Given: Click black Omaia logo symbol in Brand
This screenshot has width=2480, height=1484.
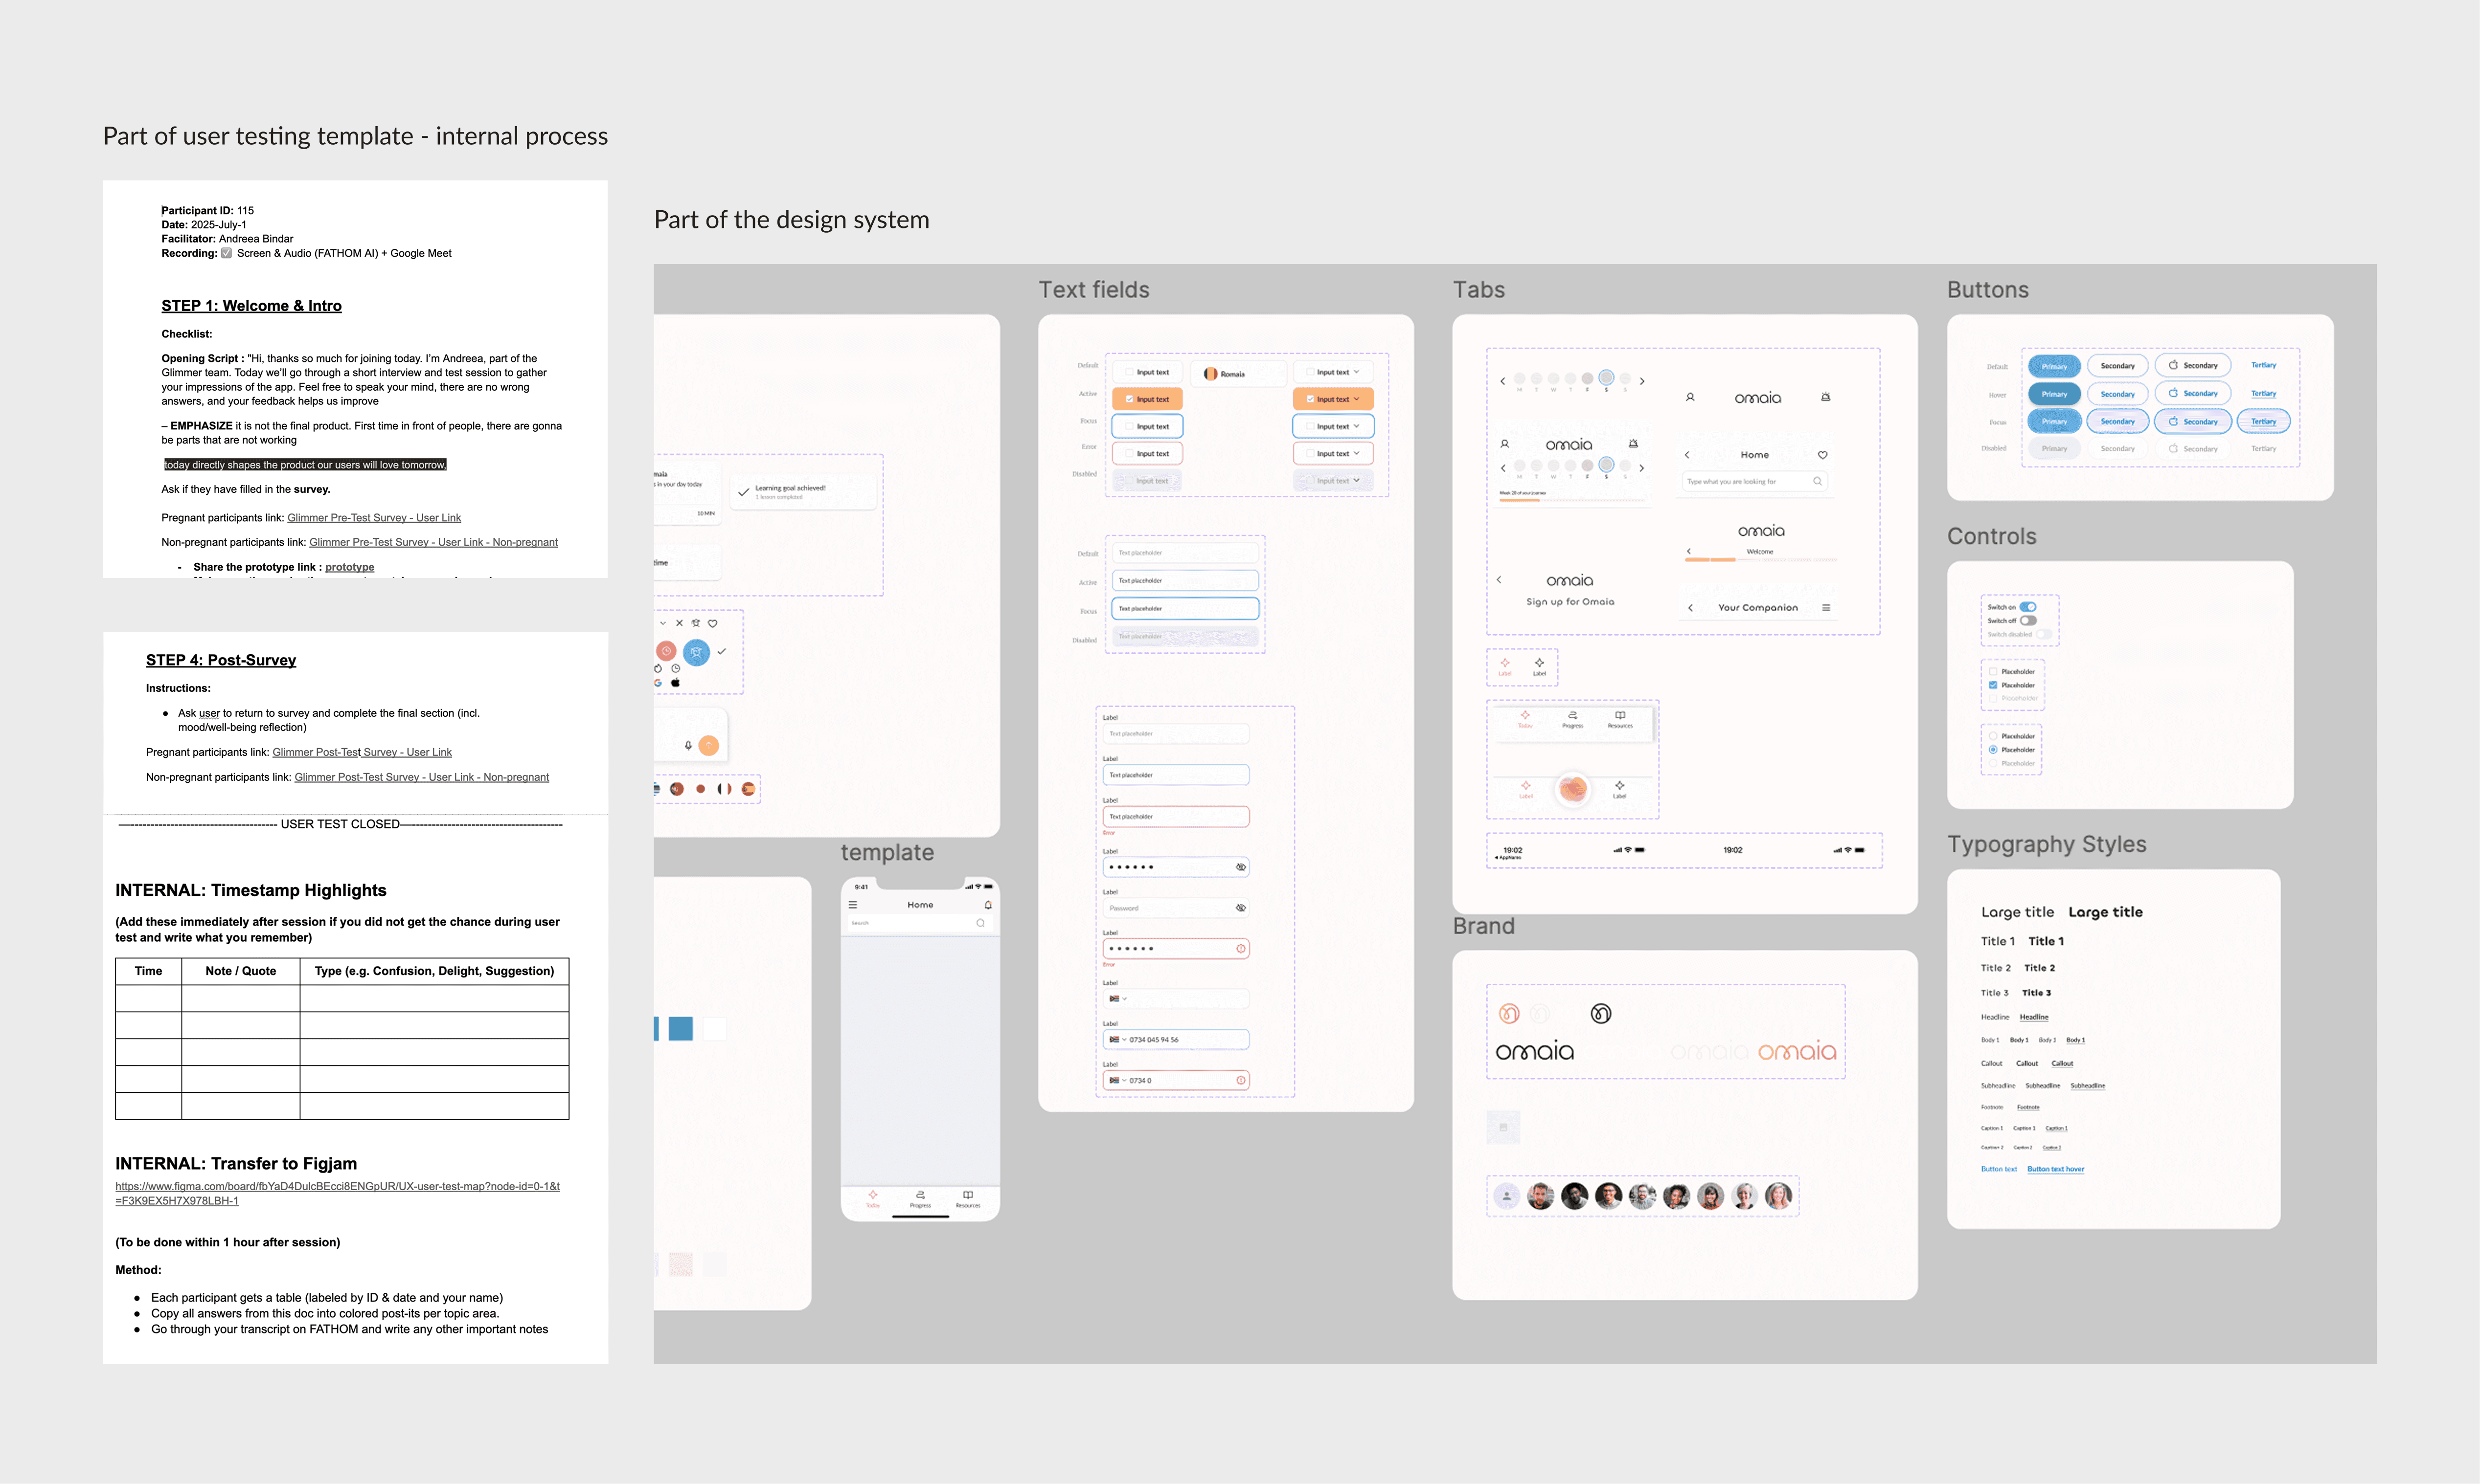Looking at the screenshot, I should point(1601,1014).
